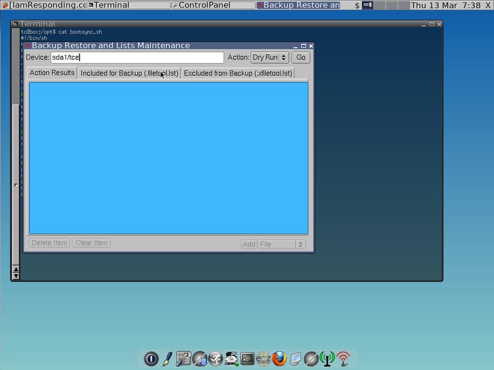Viewport: 494px width, 370px height.
Task: Click the red Wi-Fi signal dock icon
Action: [343, 359]
